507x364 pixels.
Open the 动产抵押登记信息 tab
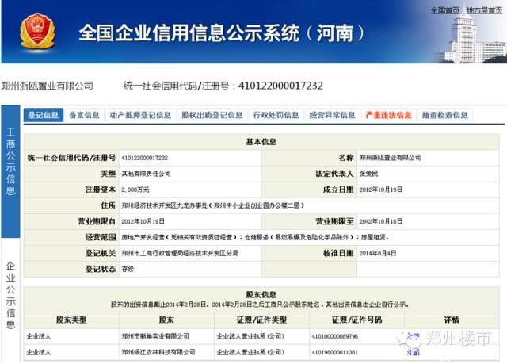tap(140, 115)
